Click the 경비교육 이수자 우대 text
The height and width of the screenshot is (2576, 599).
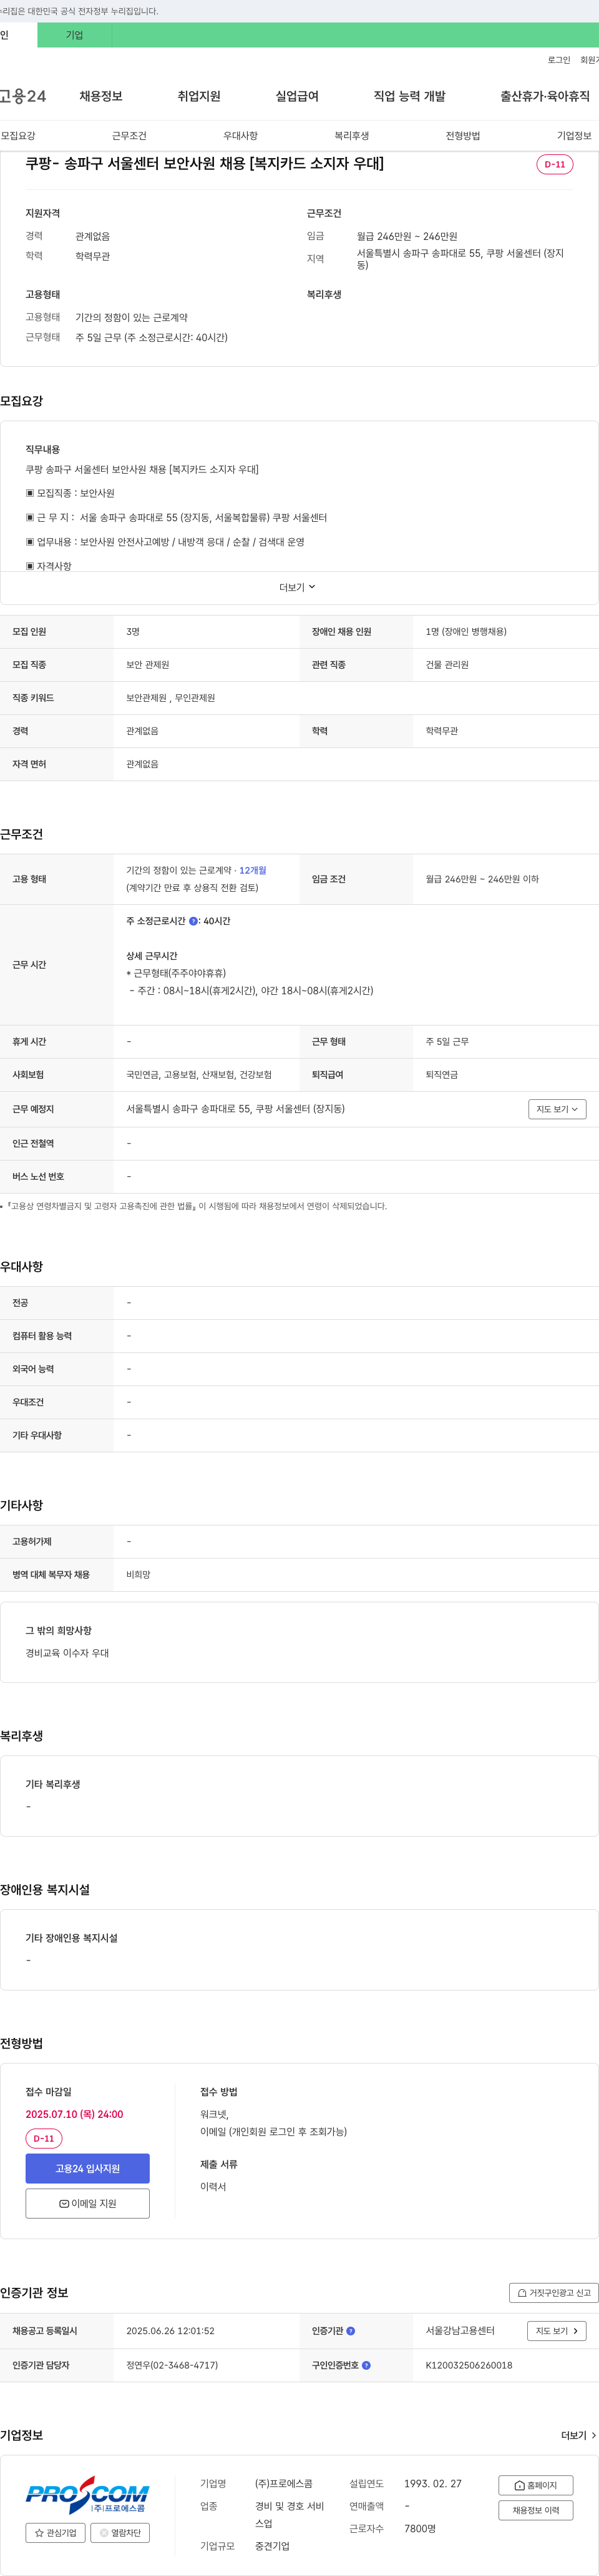tap(67, 1653)
